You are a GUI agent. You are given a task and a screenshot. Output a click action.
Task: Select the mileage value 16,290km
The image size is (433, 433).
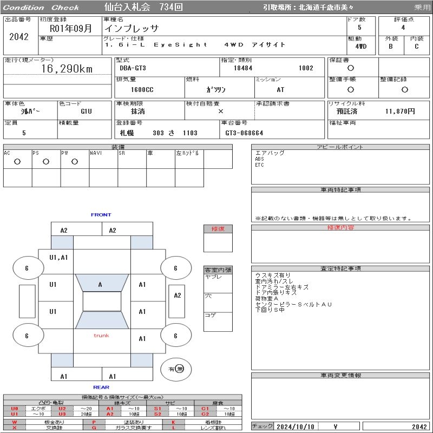pyautogui.click(x=67, y=69)
